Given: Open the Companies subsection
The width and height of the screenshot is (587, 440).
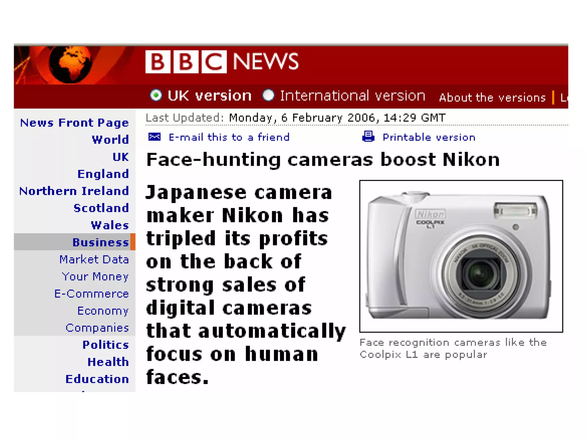Looking at the screenshot, I should tap(97, 328).
